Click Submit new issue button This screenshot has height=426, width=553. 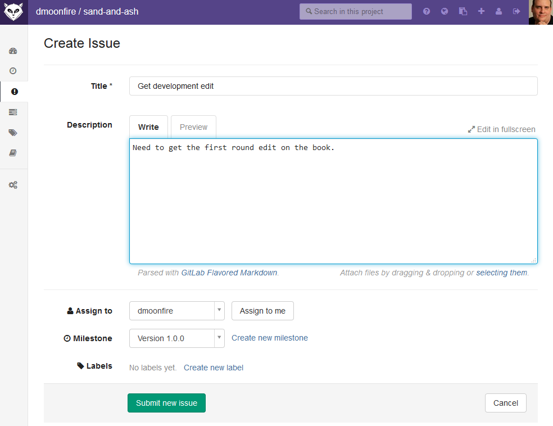point(166,403)
